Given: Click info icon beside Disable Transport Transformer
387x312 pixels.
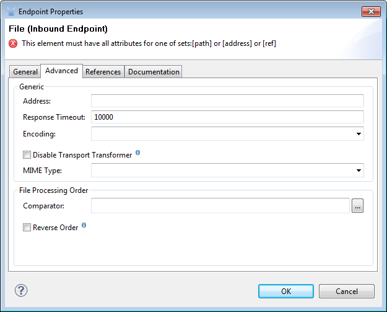Looking at the screenshot, I should (137, 153).
